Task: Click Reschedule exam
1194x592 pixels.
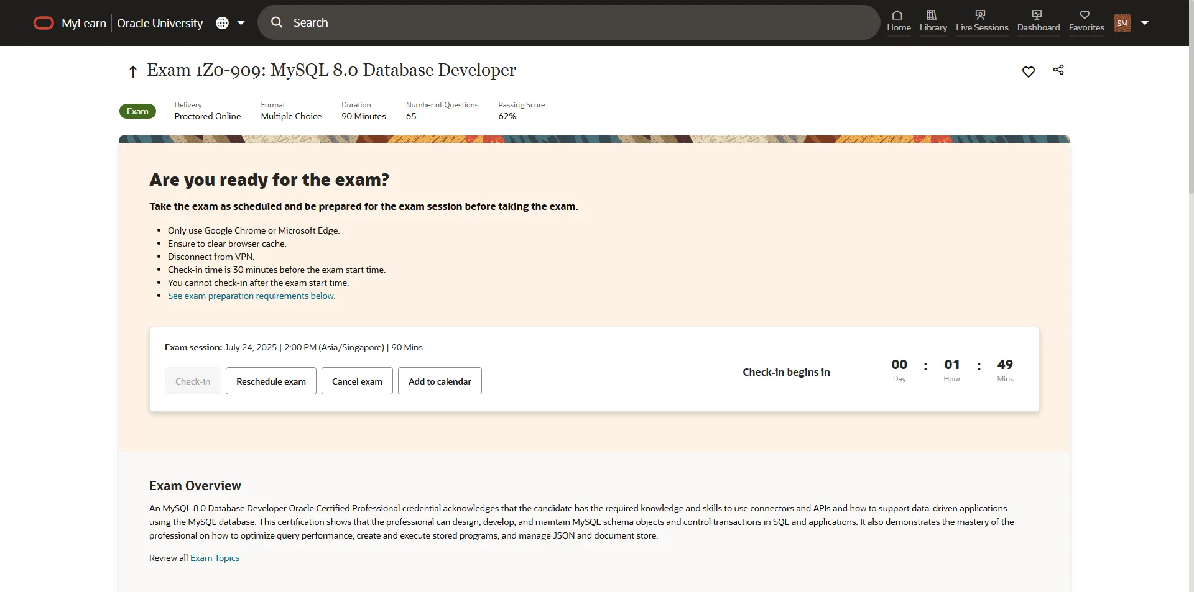Action: coord(271,381)
